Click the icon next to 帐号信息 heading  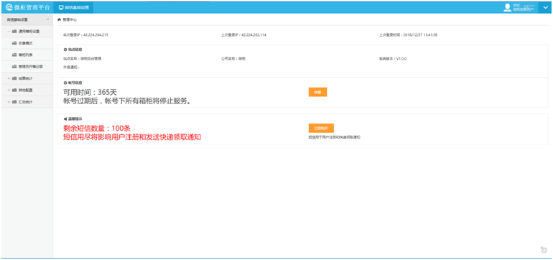[65, 83]
